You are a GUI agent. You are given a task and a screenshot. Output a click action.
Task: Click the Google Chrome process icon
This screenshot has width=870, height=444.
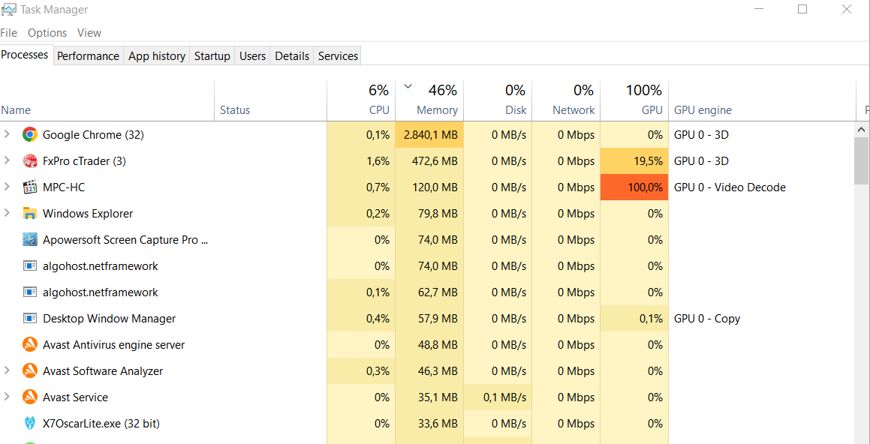29,135
